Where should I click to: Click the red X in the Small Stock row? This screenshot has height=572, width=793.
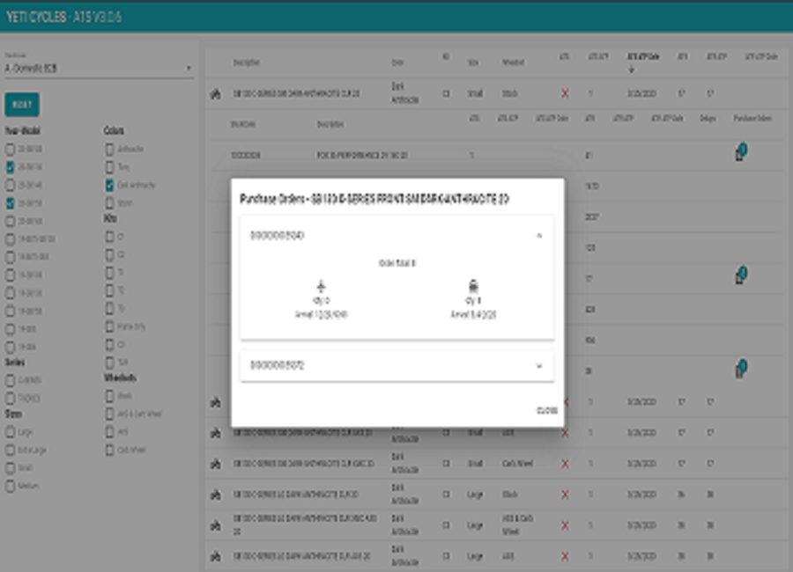[x=565, y=93]
